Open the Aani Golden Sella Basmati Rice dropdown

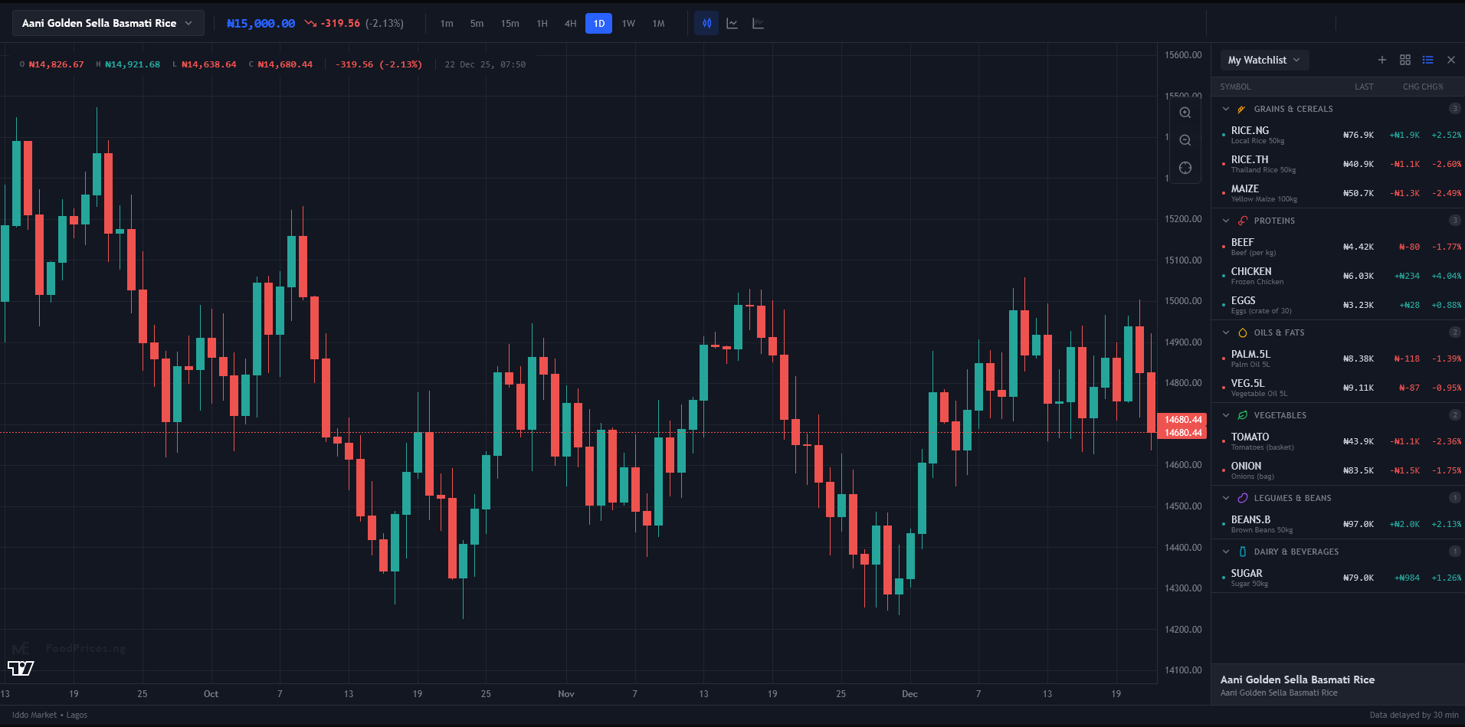tap(108, 23)
